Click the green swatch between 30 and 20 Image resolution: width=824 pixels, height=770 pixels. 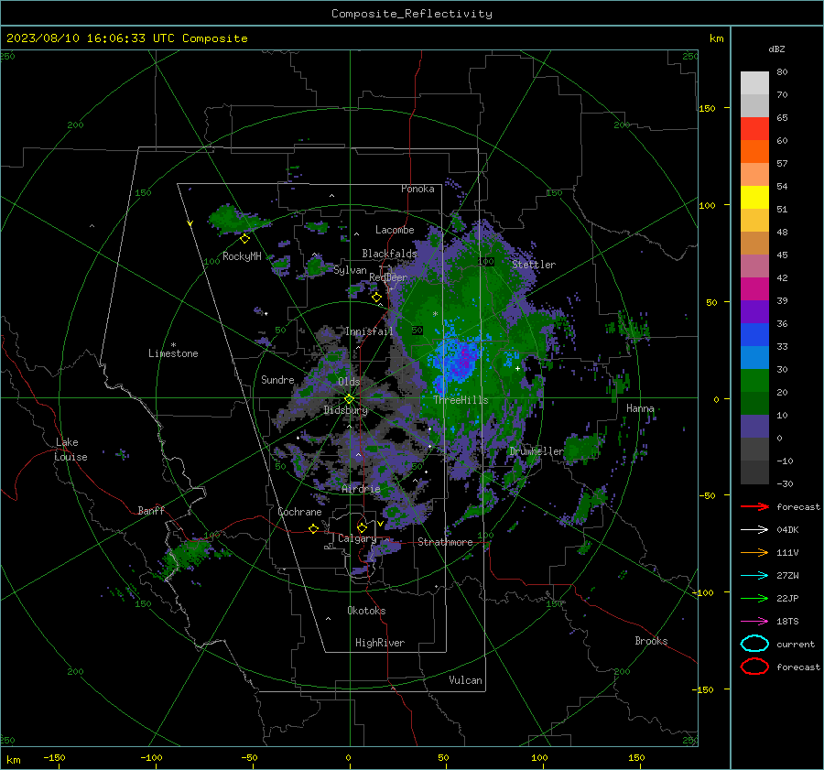pyautogui.click(x=754, y=381)
